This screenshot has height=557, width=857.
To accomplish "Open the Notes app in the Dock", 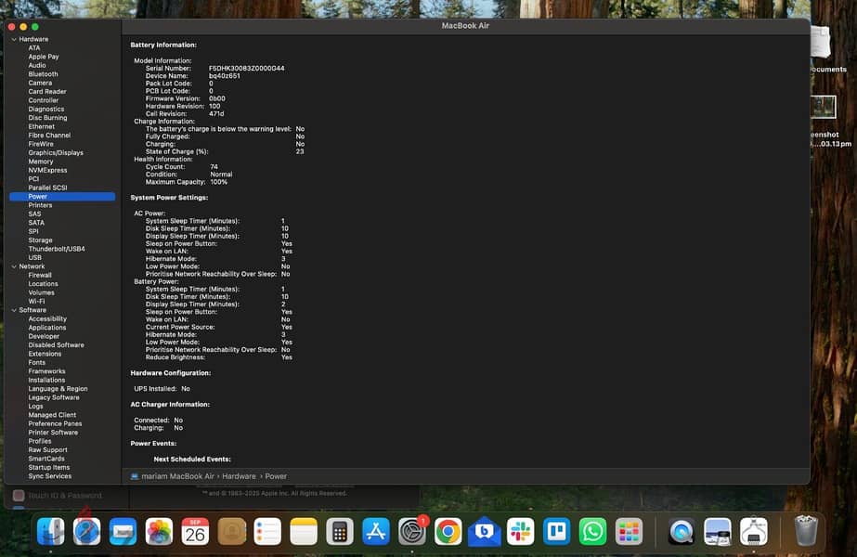I will (x=304, y=531).
